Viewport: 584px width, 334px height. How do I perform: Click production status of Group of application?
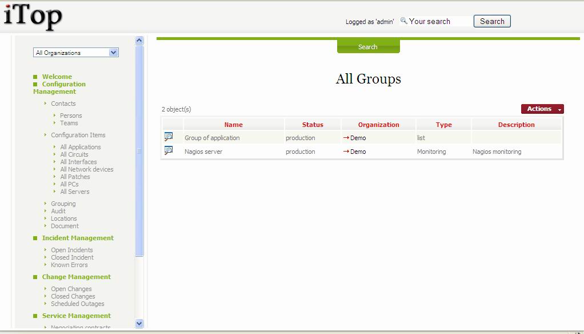(x=300, y=138)
